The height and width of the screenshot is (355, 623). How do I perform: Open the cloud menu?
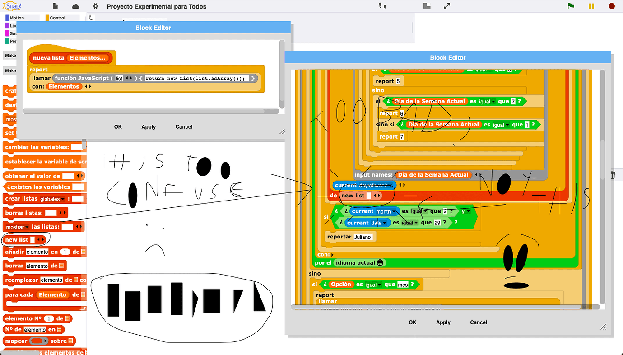pos(75,6)
